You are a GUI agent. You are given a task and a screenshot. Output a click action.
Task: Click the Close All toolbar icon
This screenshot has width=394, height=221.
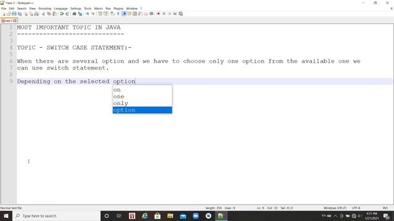[x=31, y=14]
